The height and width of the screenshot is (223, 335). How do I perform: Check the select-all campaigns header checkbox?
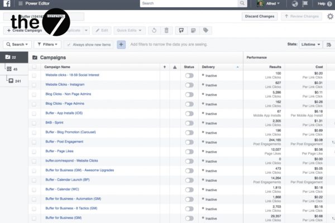click(34, 67)
